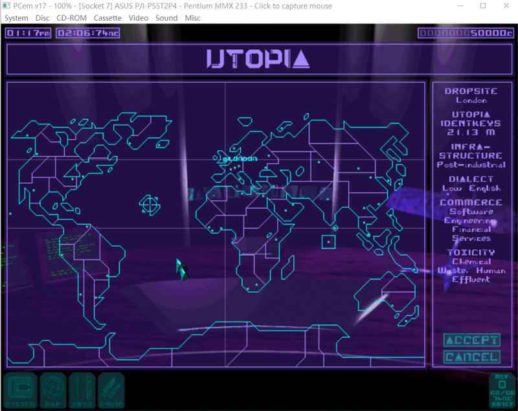The width and height of the screenshot is (518, 411).
Task: Open the Sound menu
Action: tap(166, 18)
